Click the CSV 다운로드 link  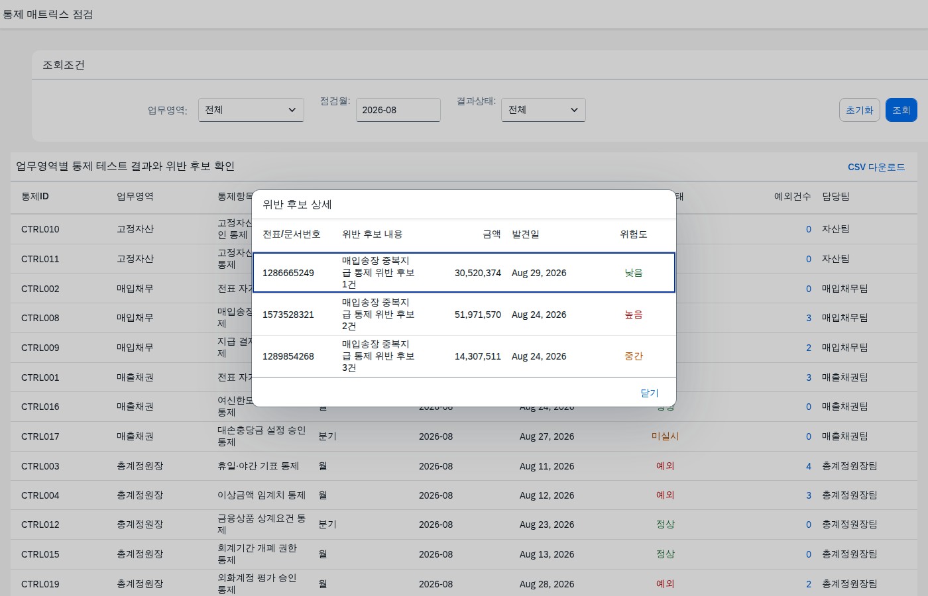tap(876, 168)
